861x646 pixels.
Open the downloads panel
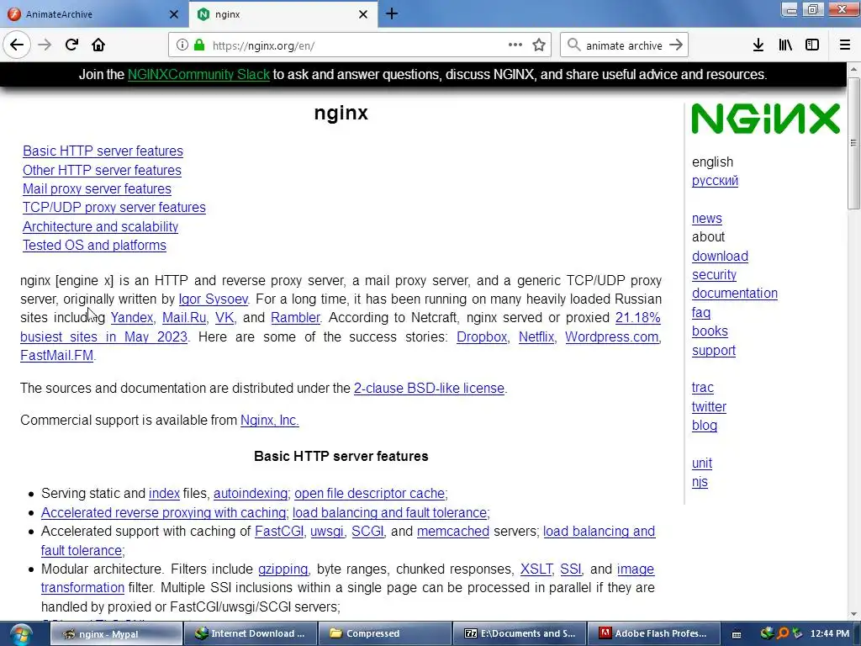(x=758, y=45)
